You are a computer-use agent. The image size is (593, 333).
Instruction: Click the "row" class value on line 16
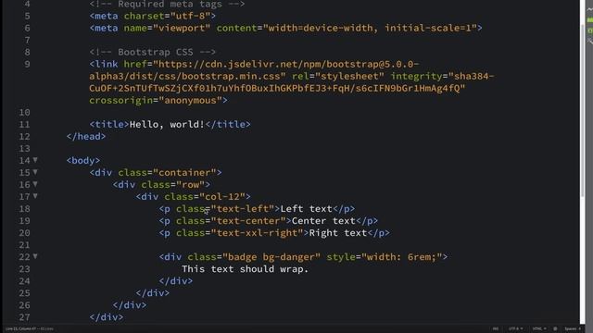point(190,185)
